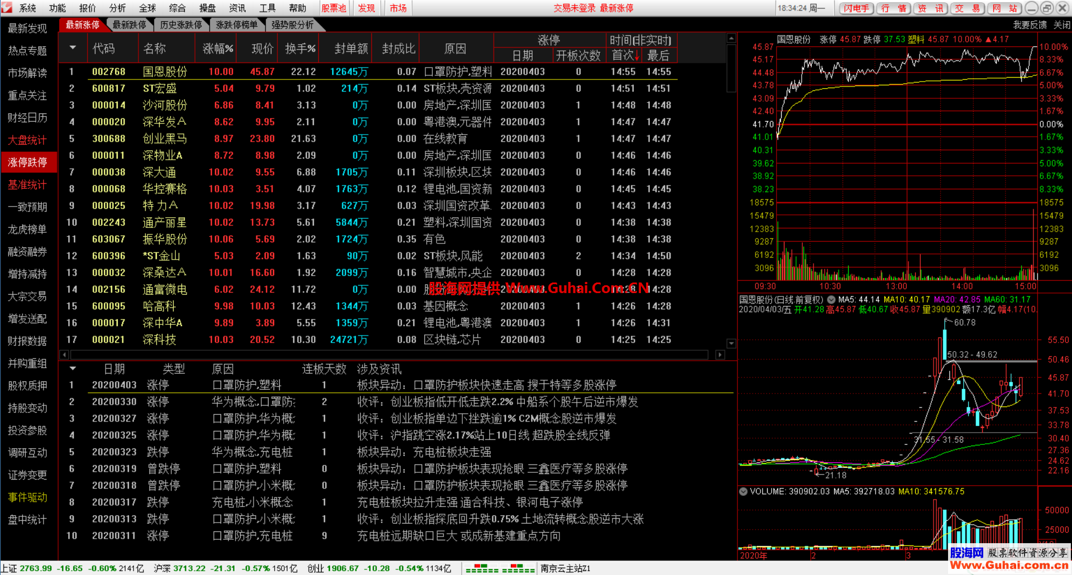Screen dimensions: 1072x575
Task: Open the 帮助 menu
Action: [298, 8]
